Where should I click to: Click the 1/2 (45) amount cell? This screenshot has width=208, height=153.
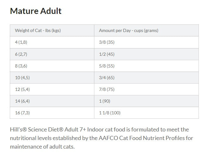(146, 54)
